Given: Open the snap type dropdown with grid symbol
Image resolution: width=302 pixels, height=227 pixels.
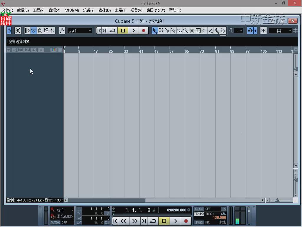Looking at the screenshot, I should 280,30.
